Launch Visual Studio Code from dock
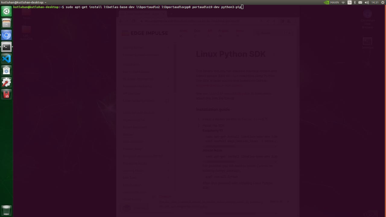Image resolution: width=386 pixels, height=217 pixels. 6,59
